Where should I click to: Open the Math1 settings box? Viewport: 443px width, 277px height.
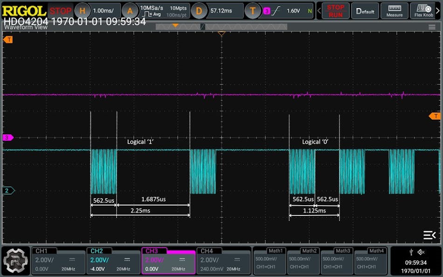(x=269, y=261)
